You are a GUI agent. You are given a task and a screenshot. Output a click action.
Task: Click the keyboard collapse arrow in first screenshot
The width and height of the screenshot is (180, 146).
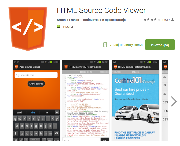[57, 112]
